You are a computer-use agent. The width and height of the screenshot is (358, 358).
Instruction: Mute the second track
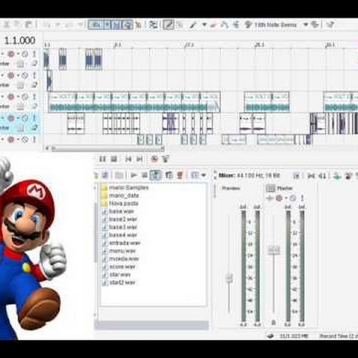tap(25, 75)
